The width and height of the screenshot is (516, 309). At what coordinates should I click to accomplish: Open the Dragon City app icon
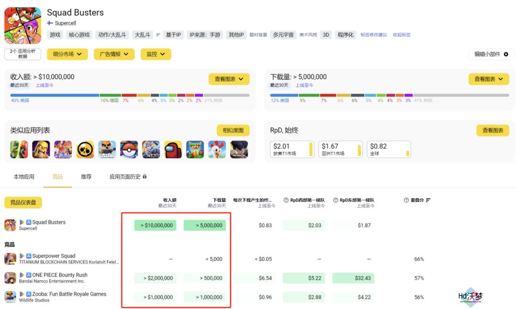[195, 149]
